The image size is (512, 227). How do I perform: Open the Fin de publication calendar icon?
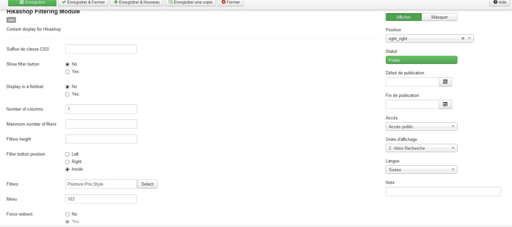tap(445, 104)
